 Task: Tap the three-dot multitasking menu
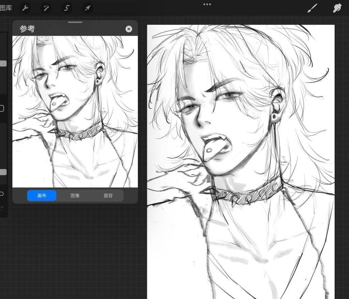click(207, 4)
